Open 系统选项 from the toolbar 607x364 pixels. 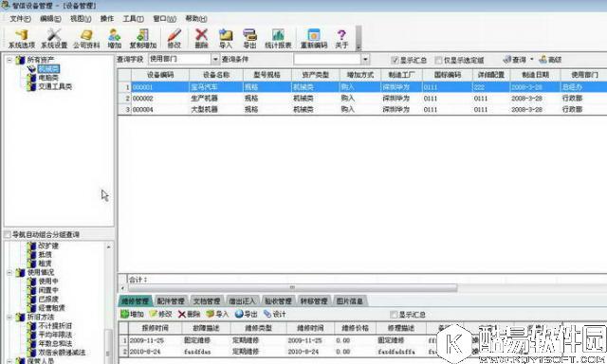tap(22, 39)
